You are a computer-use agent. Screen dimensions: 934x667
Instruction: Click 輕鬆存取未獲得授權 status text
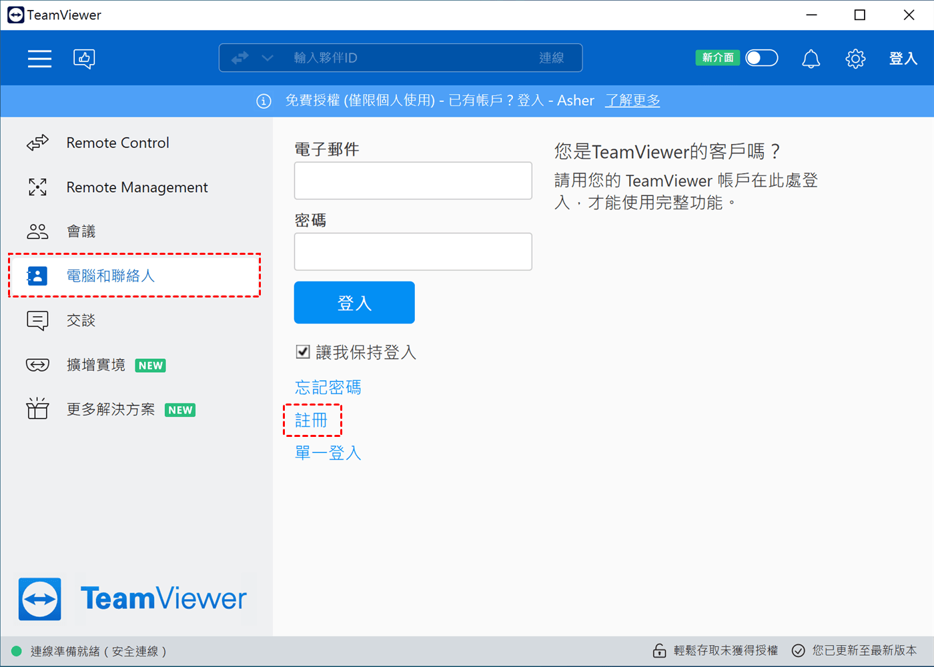[726, 650]
